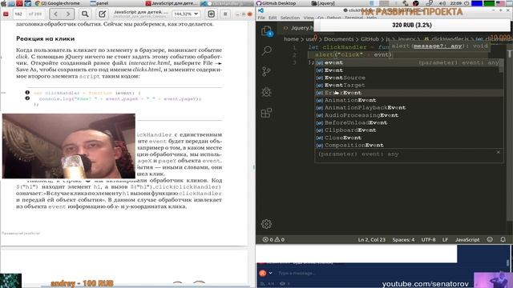Viewport: 513px width, 288px height.
Task: Click the power icon in system tray
Action: click(x=467, y=3)
